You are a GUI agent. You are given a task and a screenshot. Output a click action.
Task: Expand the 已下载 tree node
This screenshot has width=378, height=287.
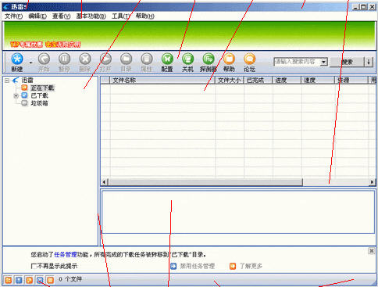click(16, 95)
